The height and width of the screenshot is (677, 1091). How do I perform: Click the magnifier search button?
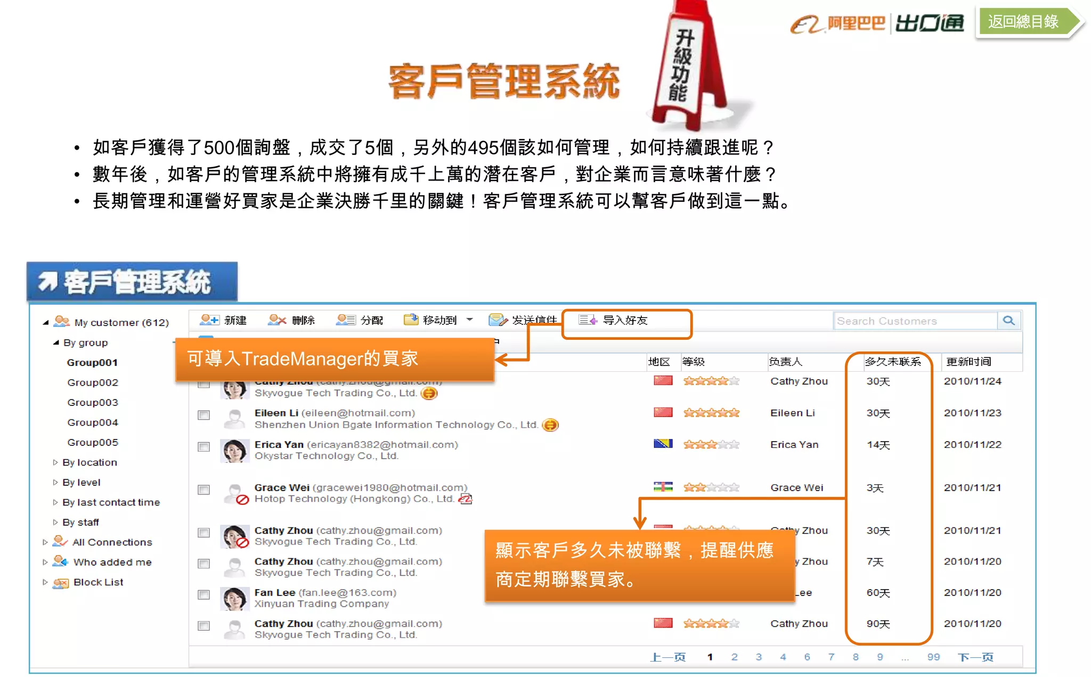(x=1008, y=321)
